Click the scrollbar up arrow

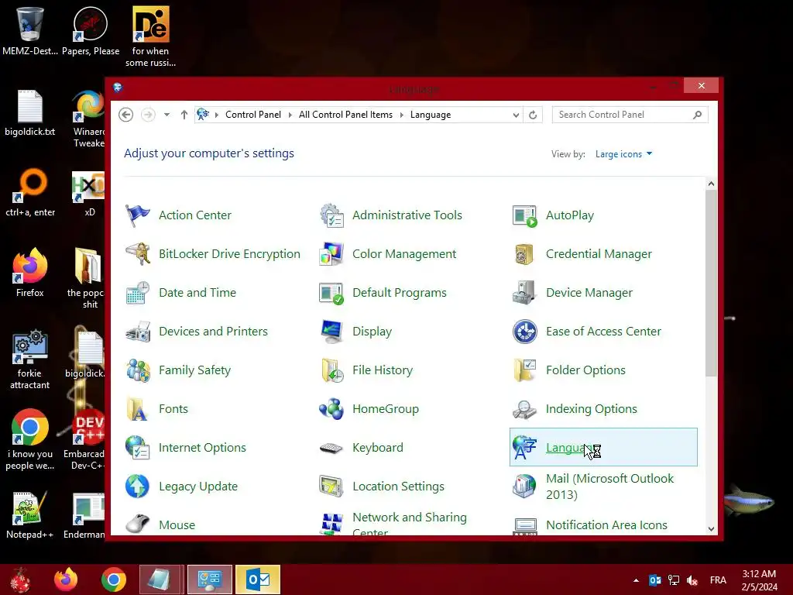click(x=711, y=184)
